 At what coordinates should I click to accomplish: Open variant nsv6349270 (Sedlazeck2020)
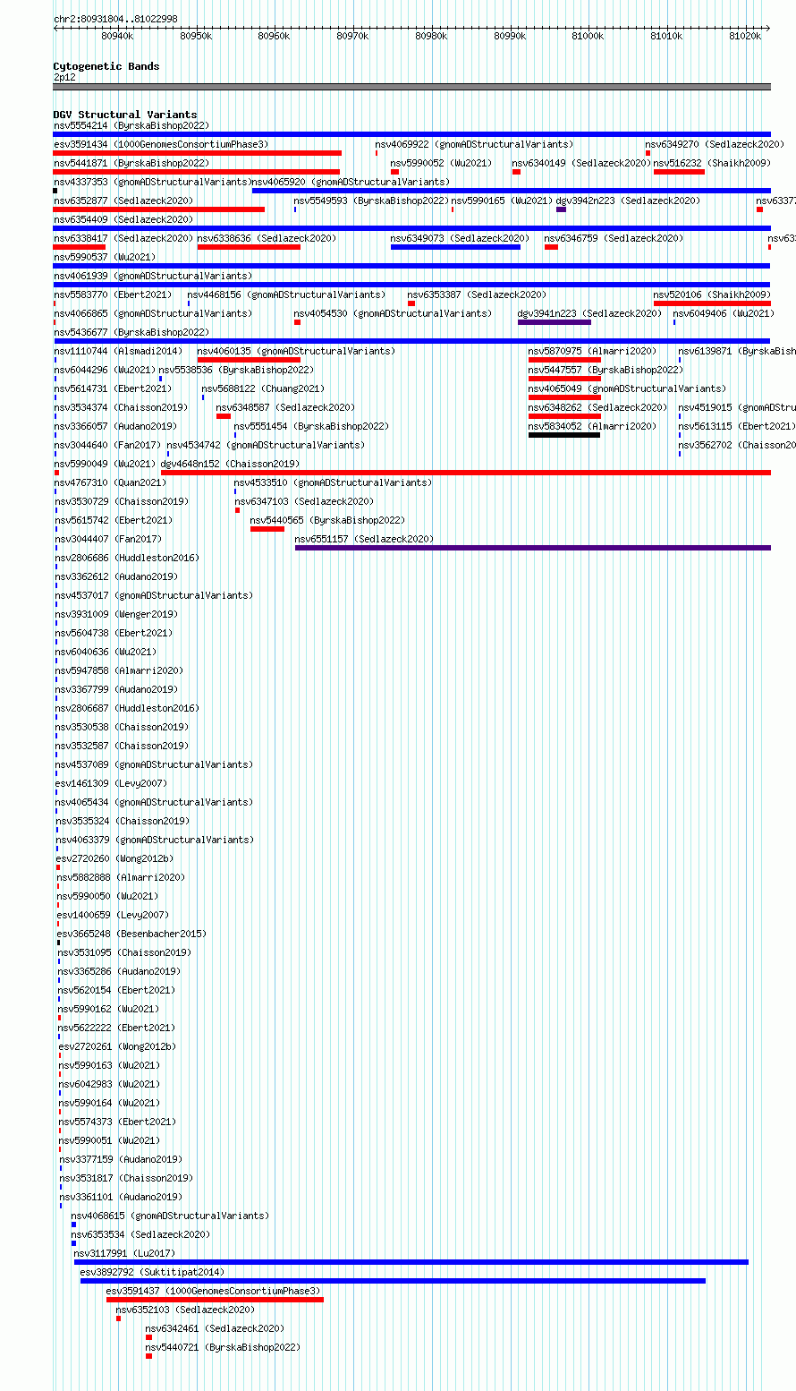tap(715, 144)
